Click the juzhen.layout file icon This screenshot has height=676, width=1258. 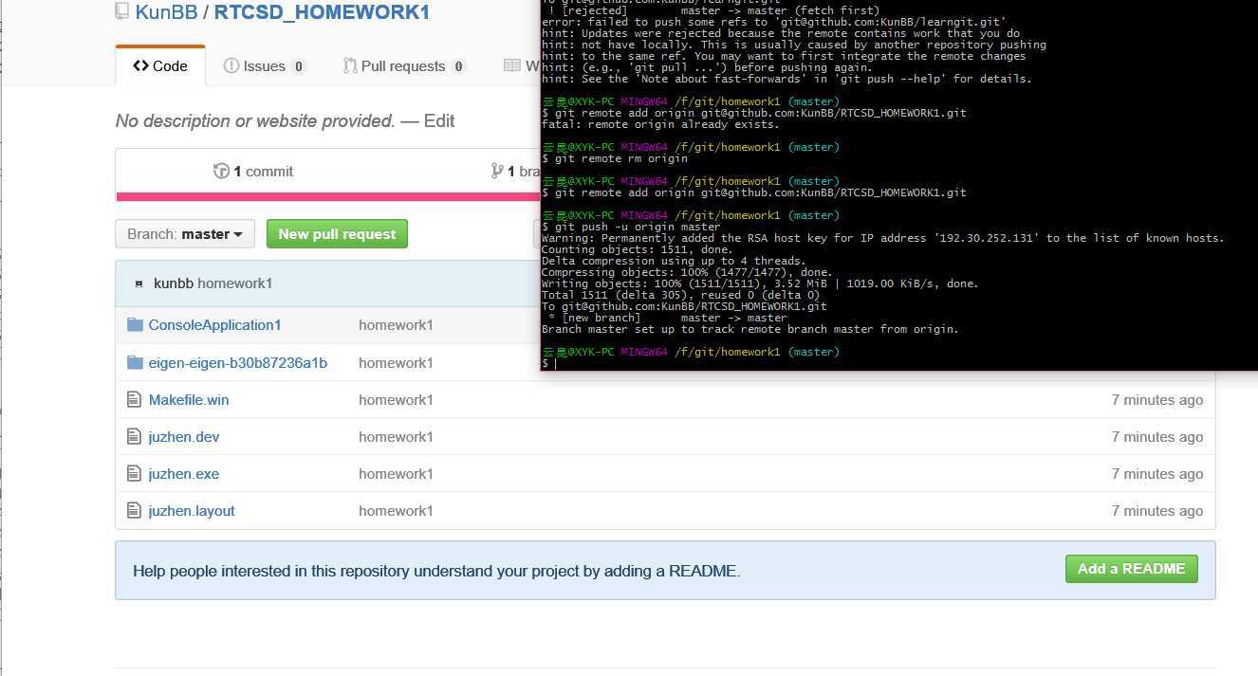point(134,511)
